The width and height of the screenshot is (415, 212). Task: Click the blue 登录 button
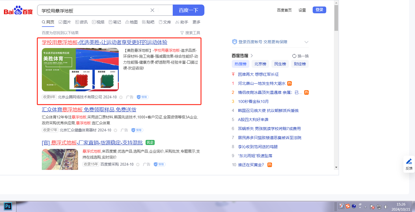(x=319, y=10)
